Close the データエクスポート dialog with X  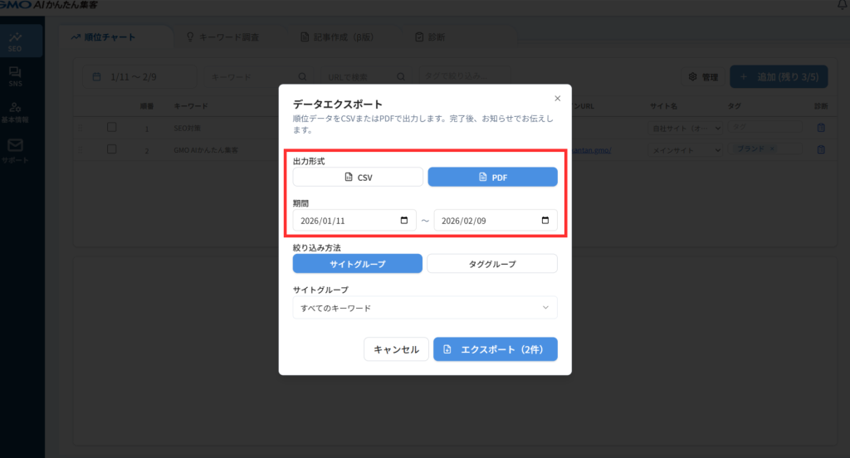[x=557, y=98]
